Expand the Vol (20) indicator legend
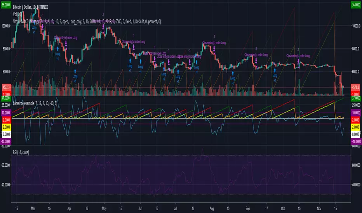 [18, 13]
